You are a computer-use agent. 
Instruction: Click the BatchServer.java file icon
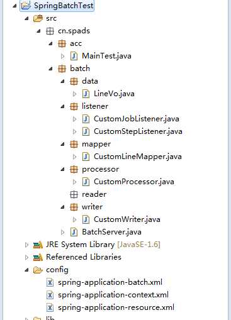coord(74,232)
